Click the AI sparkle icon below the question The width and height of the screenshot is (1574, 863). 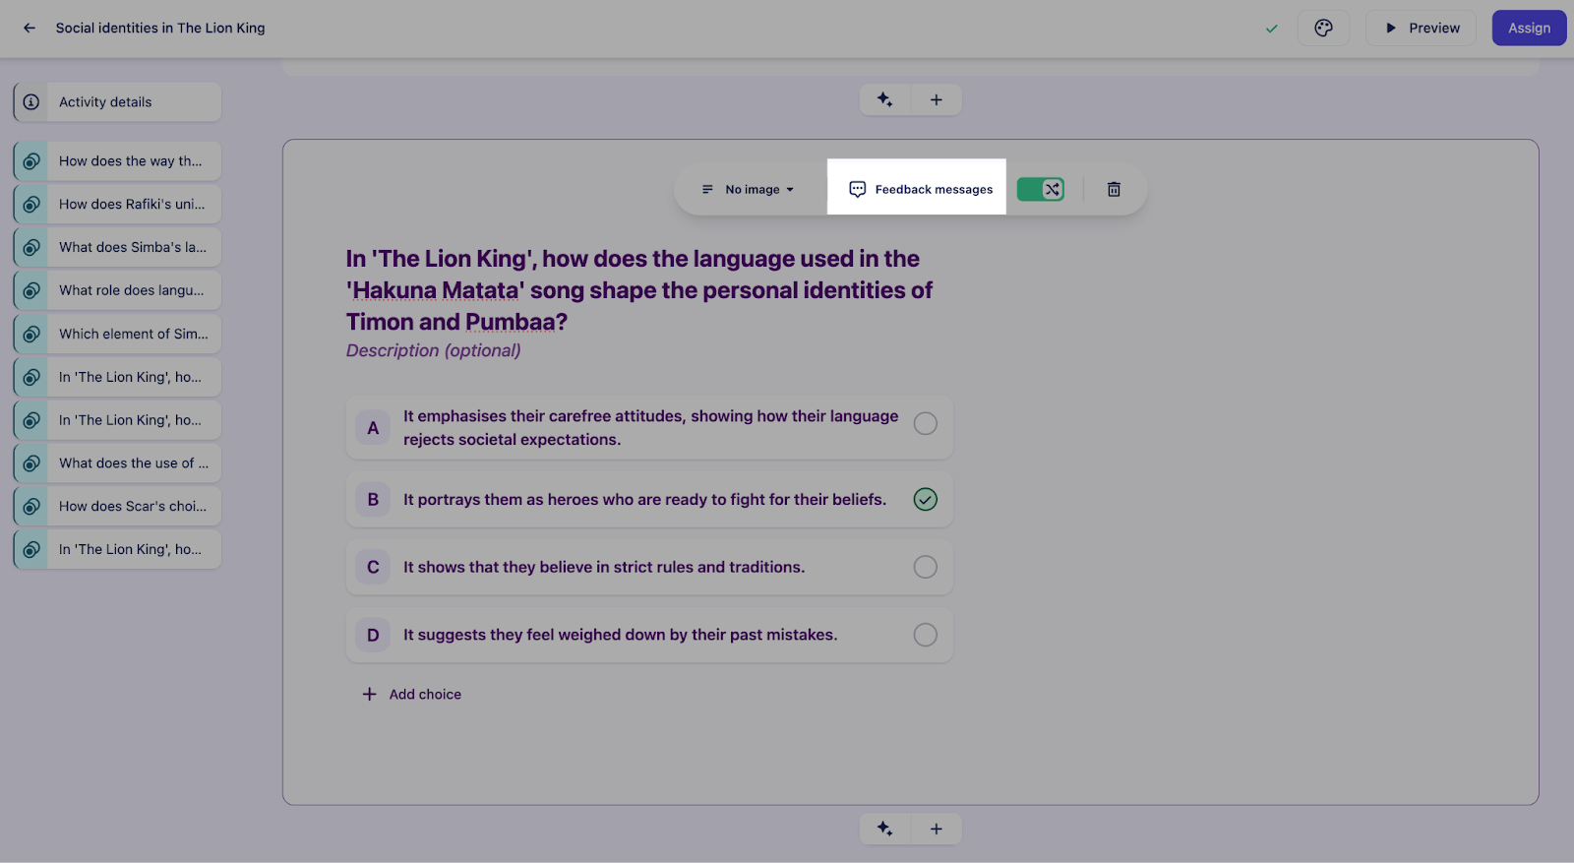point(885,829)
